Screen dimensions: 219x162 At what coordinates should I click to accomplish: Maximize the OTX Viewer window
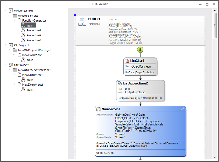tap(207, 4)
